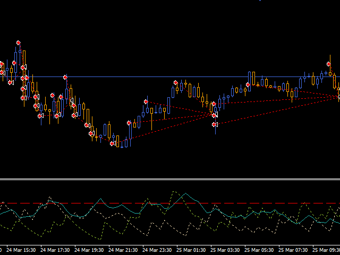340x255 pixels.
Task: Click the red arrow above the 24 Mar 23:30 label
Action: pos(146,101)
